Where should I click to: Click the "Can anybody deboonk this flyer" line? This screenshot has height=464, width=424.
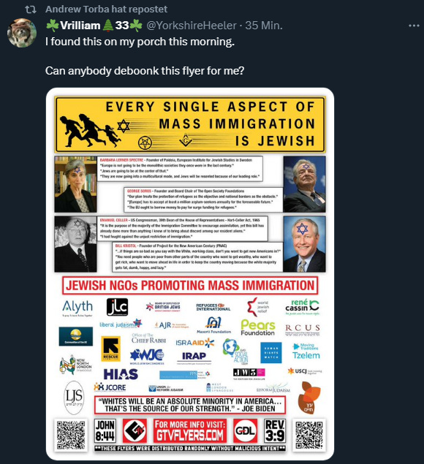(x=145, y=71)
